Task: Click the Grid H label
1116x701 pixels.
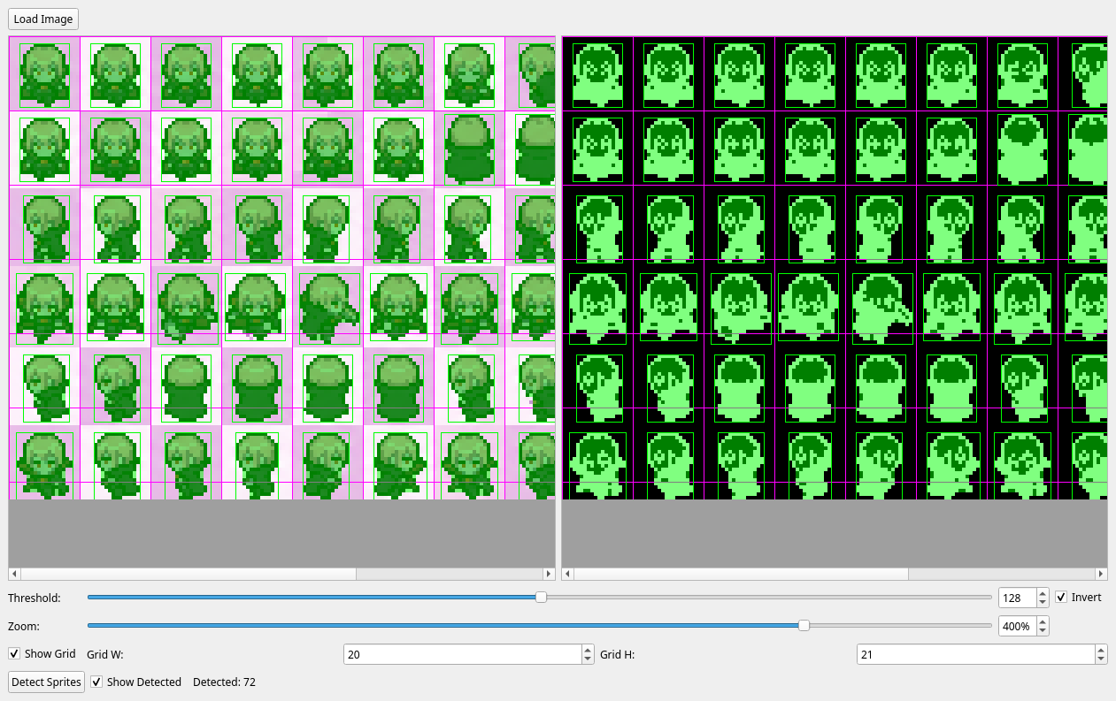Action: point(618,654)
